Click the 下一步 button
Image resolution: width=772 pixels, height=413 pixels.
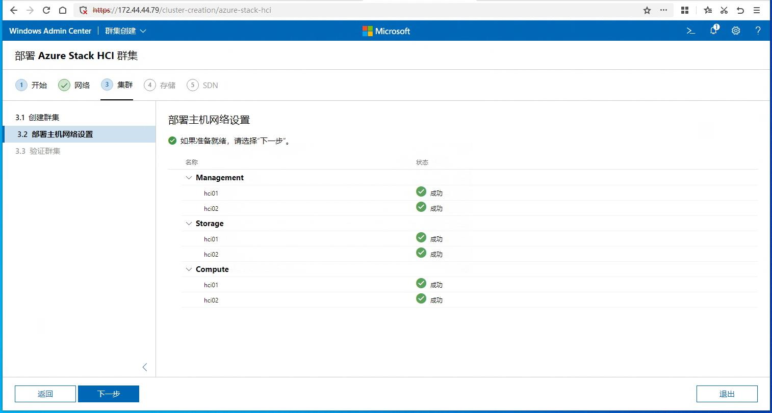[109, 394]
